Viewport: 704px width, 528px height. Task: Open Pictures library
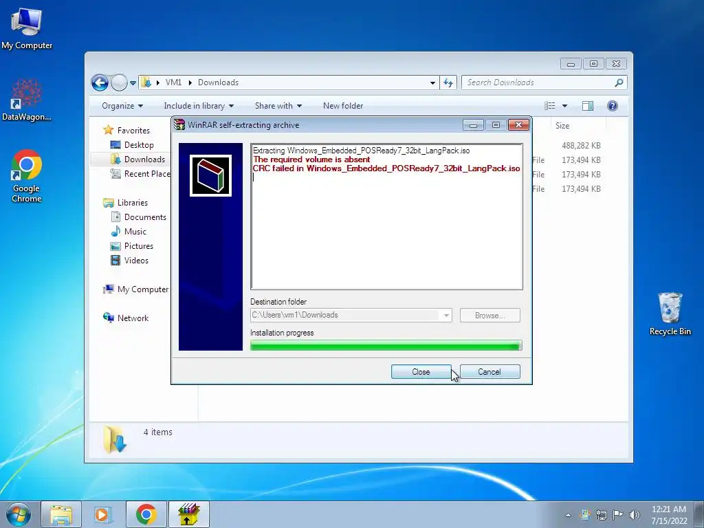[132, 246]
